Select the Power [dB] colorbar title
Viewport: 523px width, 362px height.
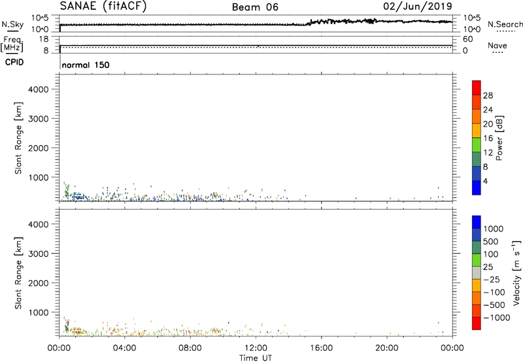[499, 138]
